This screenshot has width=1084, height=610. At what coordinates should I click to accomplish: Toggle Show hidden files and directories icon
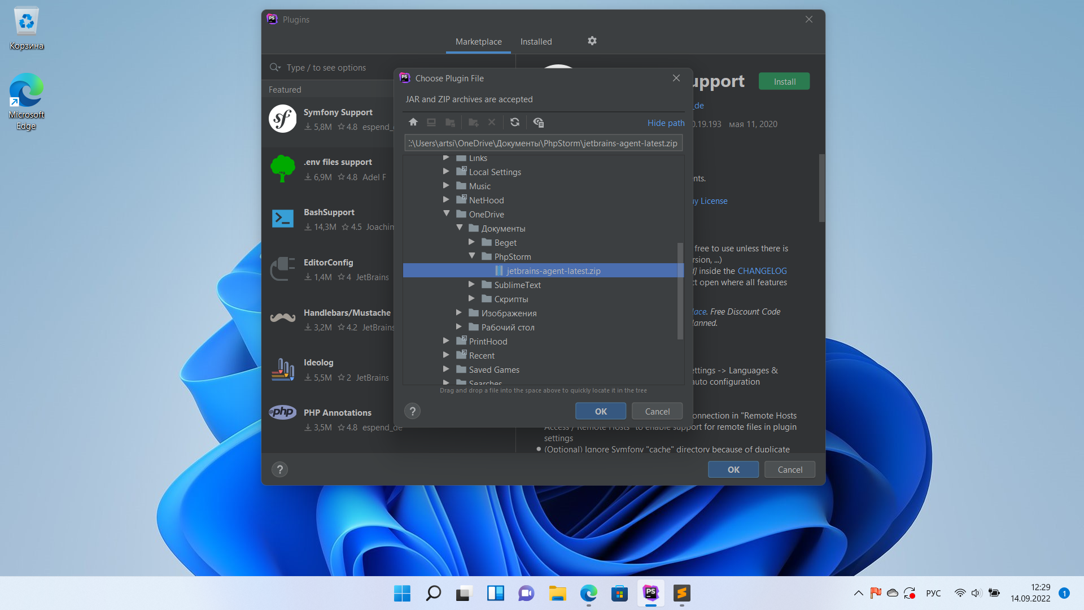[538, 122]
